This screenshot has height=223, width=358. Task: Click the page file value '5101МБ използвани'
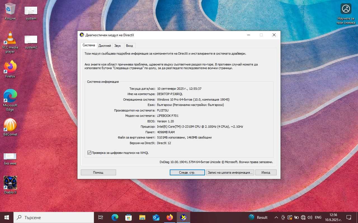184,138
